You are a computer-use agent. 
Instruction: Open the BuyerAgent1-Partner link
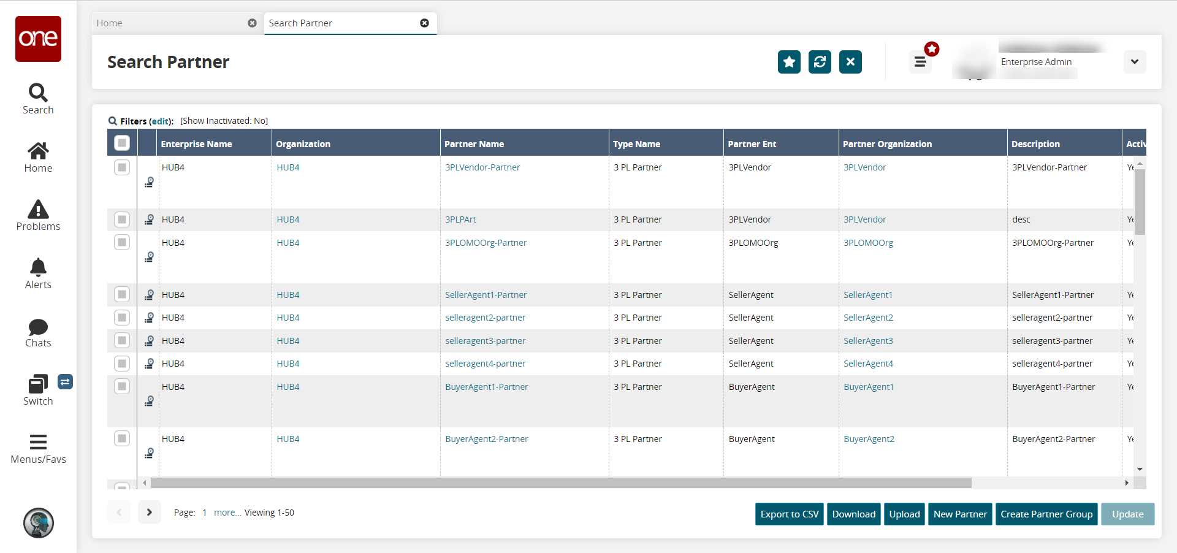click(486, 387)
